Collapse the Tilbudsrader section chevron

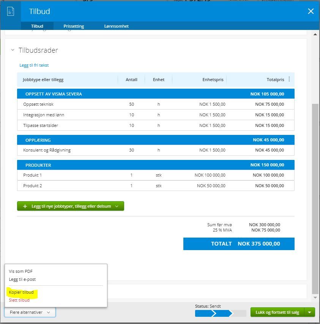coord(13,50)
